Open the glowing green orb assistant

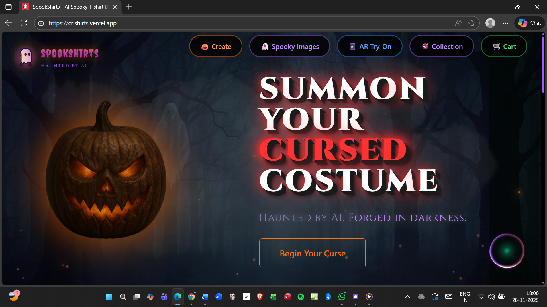(x=507, y=251)
